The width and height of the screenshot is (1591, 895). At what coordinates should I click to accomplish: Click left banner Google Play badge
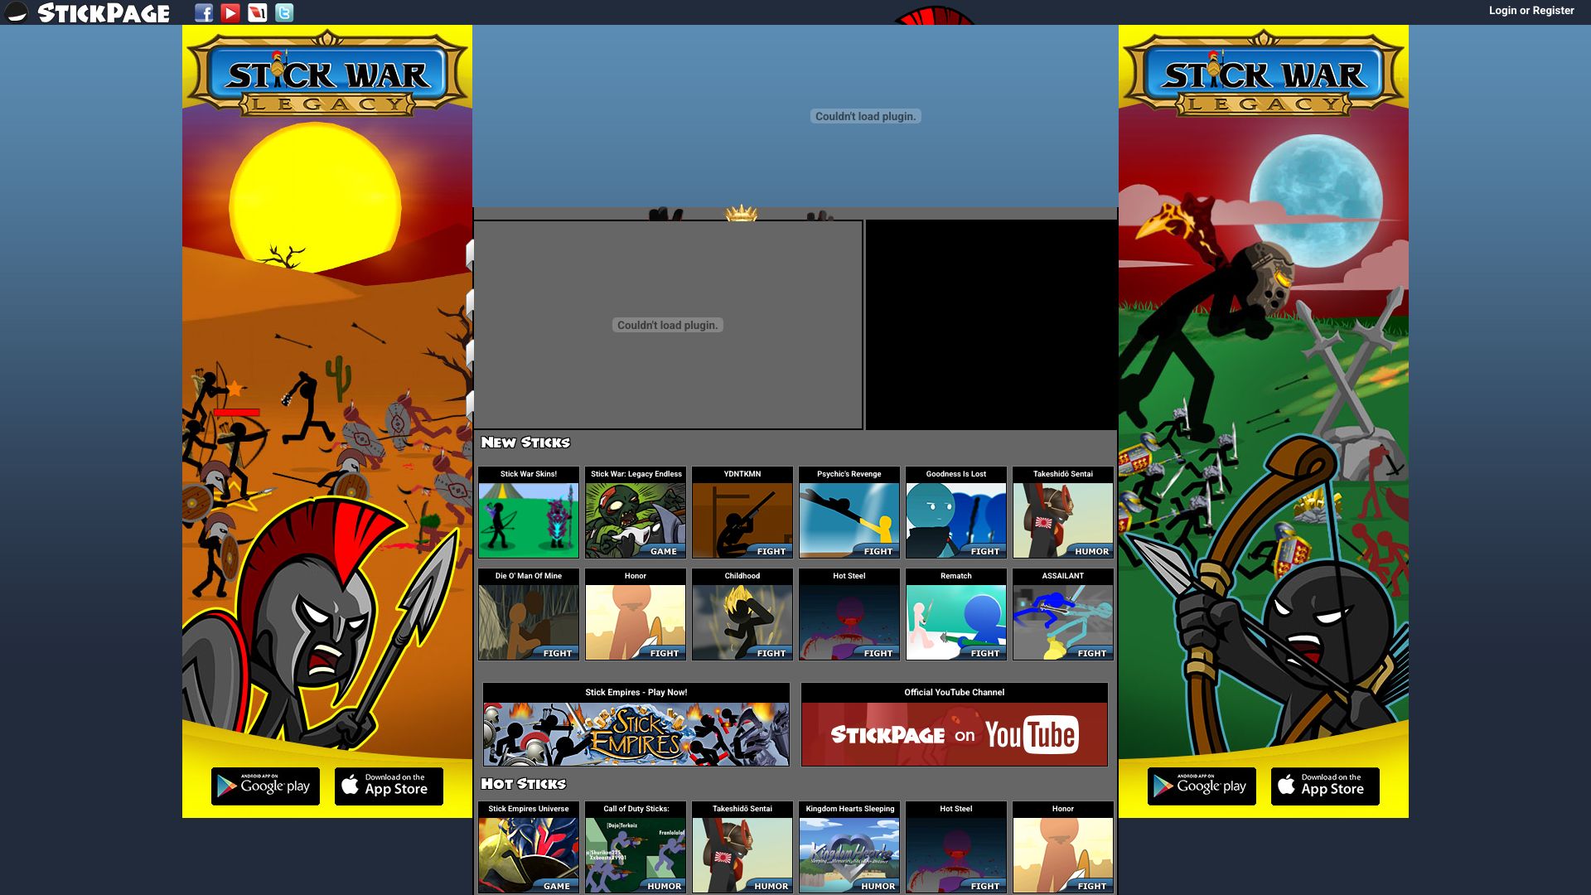coord(265,786)
